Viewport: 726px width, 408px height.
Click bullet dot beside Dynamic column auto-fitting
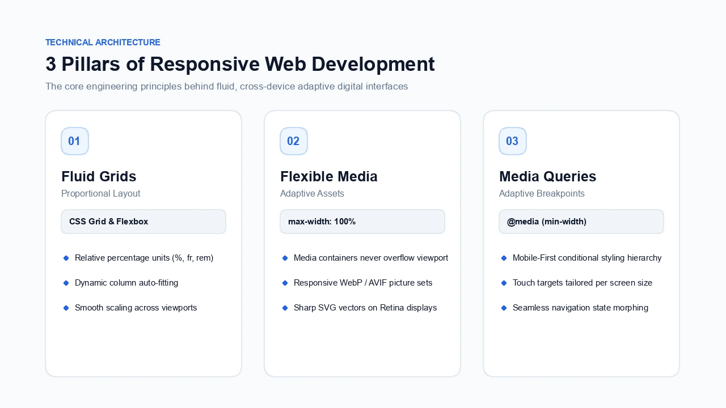point(66,283)
